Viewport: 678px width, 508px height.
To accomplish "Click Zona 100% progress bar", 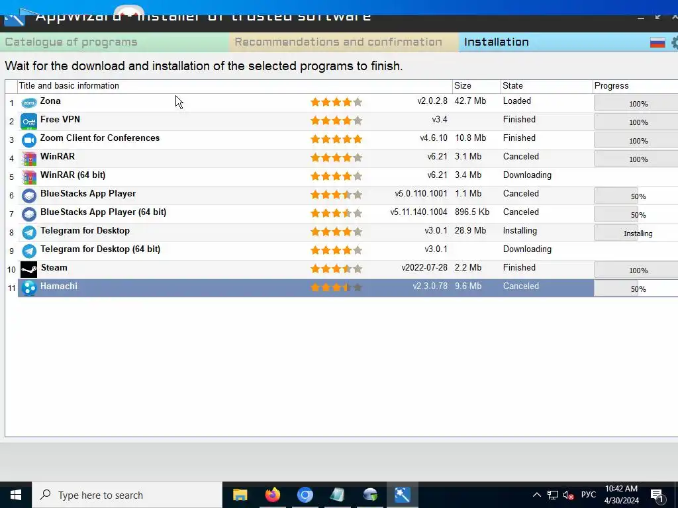I will (636, 103).
